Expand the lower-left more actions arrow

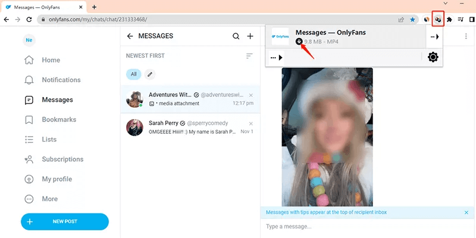point(276,57)
